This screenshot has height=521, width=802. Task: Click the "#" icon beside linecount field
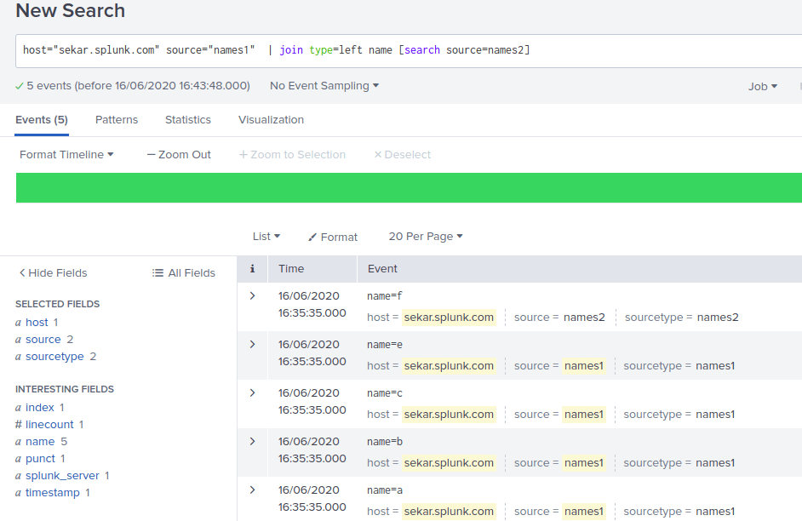20,424
